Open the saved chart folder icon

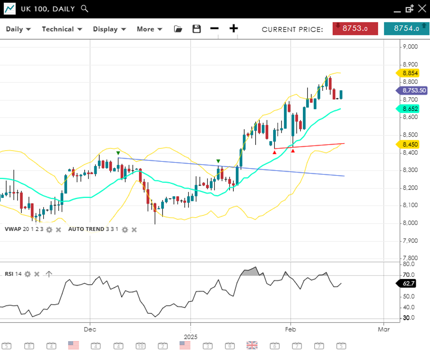[x=178, y=29]
